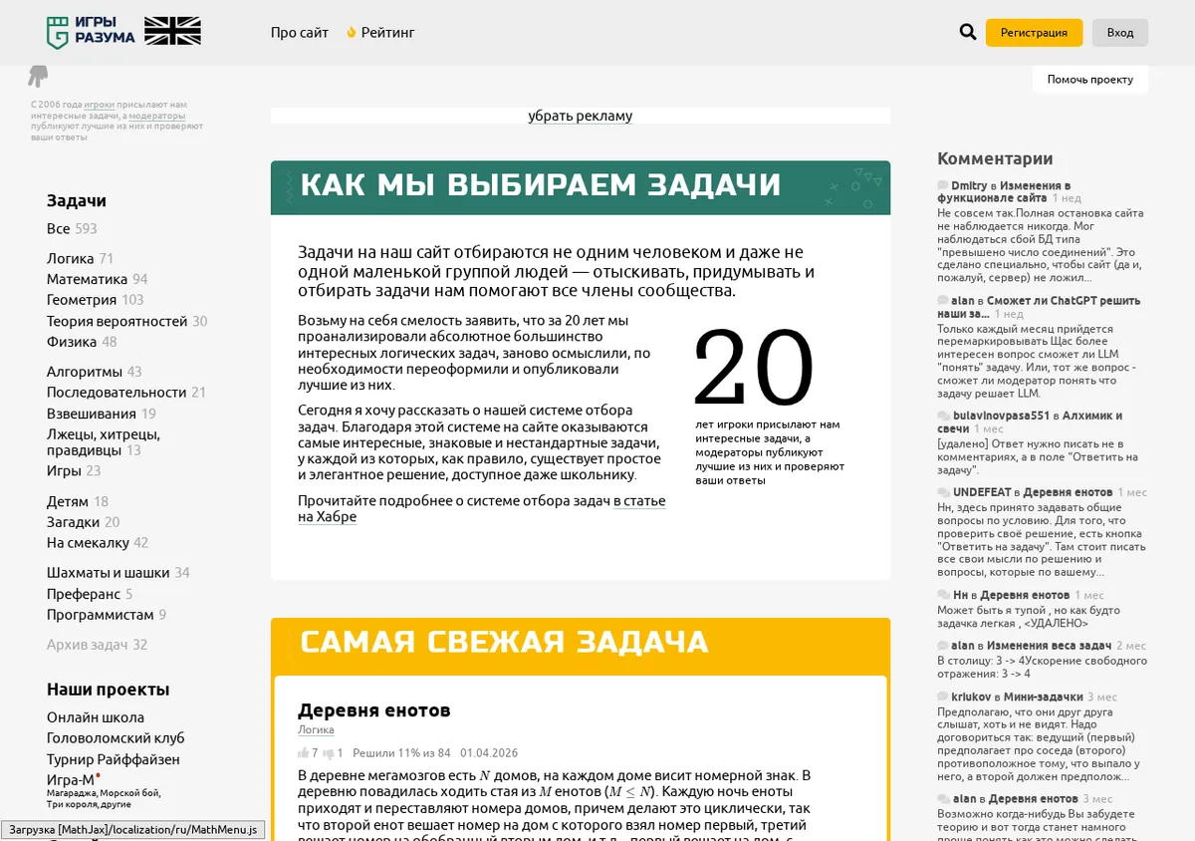Dislike the Деревня енотов task thumbs-down
This screenshot has width=1195, height=841.
click(329, 753)
